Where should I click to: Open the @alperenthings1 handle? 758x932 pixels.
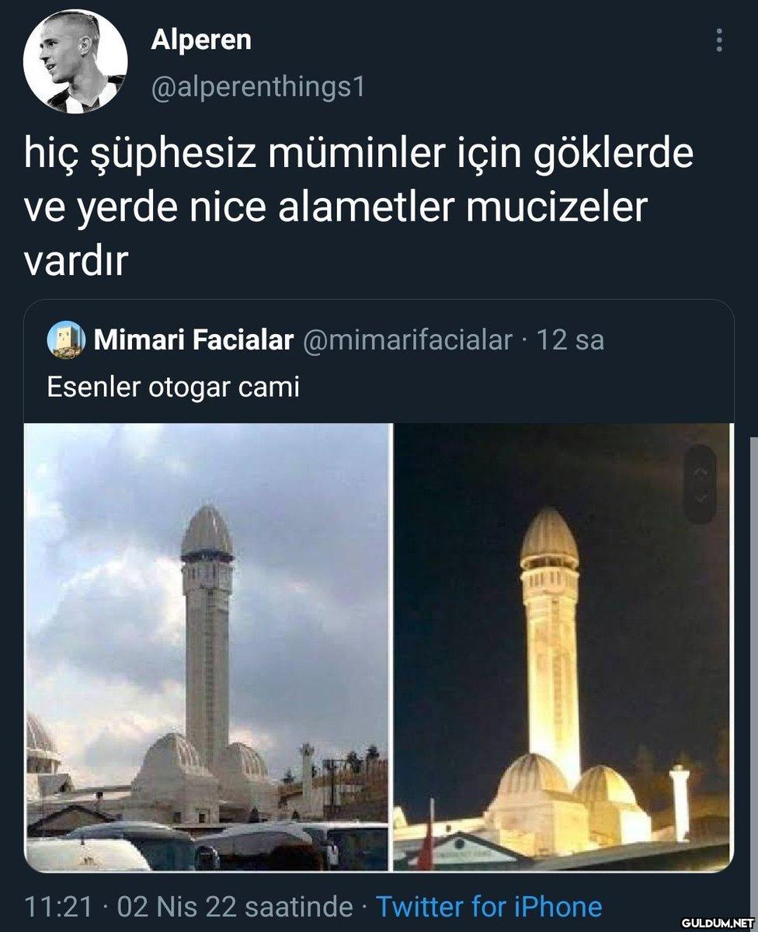coord(256,88)
